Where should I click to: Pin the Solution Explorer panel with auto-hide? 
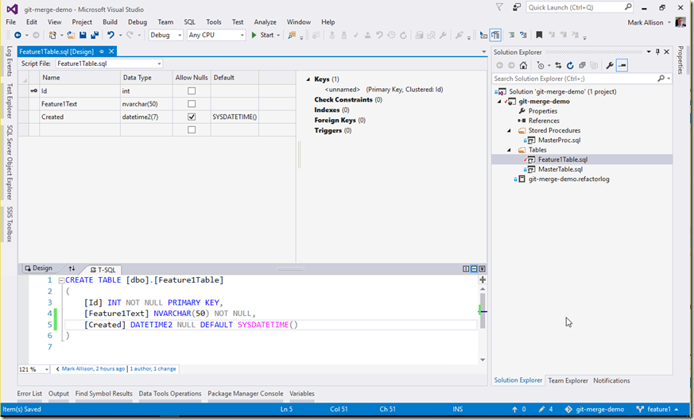(x=657, y=52)
